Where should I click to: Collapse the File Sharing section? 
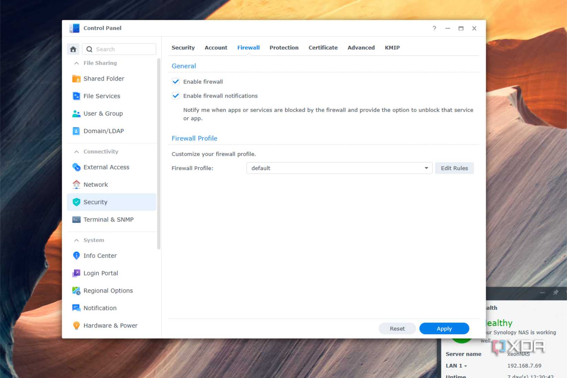(x=76, y=63)
